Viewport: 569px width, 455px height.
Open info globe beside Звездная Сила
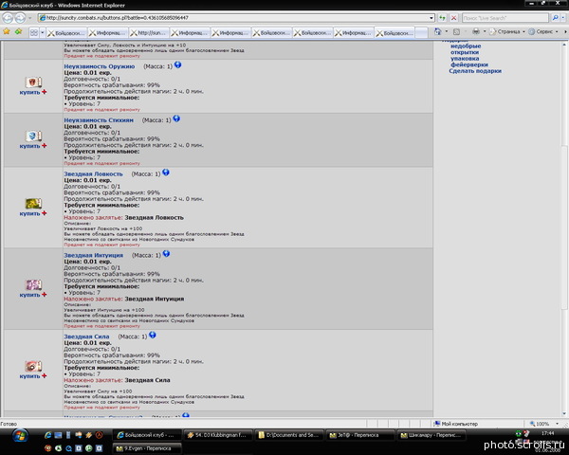pos(153,335)
